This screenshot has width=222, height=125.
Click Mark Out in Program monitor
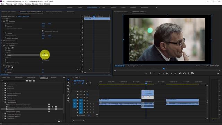click(x=154, y=73)
